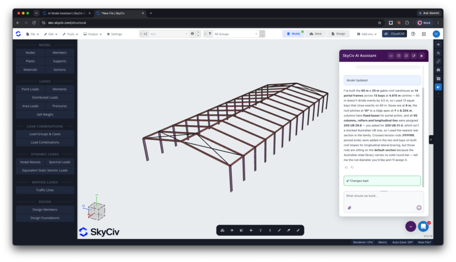456x262 pixels.
Task: Click the Members button
Action: pyautogui.click(x=60, y=53)
